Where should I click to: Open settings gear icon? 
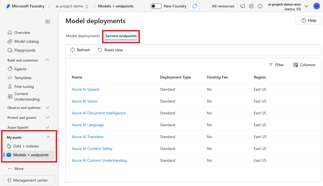251,6
